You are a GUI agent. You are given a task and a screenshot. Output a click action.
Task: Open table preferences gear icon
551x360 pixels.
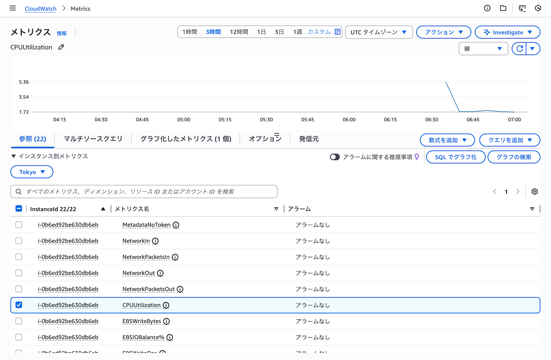coord(534,192)
